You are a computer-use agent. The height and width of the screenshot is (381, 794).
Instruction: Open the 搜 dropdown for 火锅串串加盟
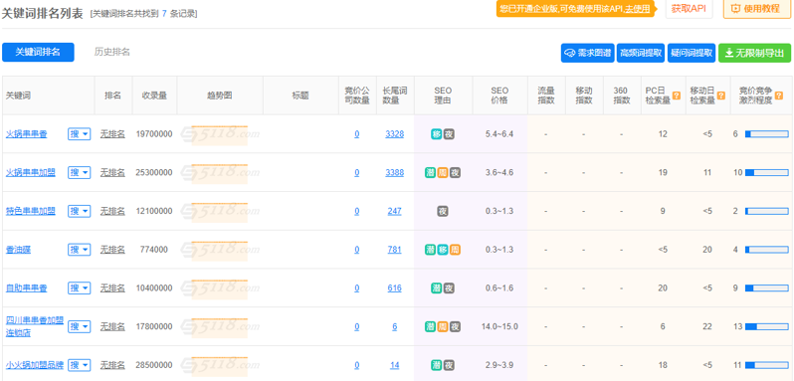[x=80, y=172]
